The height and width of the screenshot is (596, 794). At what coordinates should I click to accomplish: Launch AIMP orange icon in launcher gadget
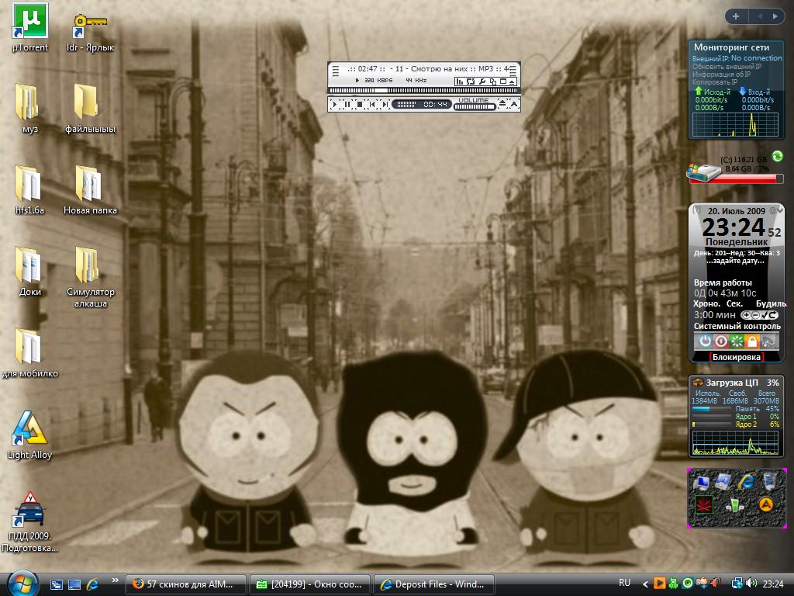[x=765, y=504]
